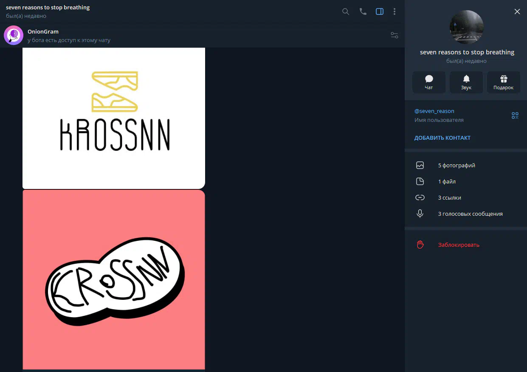Open the pink KROSSNN logo image

tap(114, 279)
